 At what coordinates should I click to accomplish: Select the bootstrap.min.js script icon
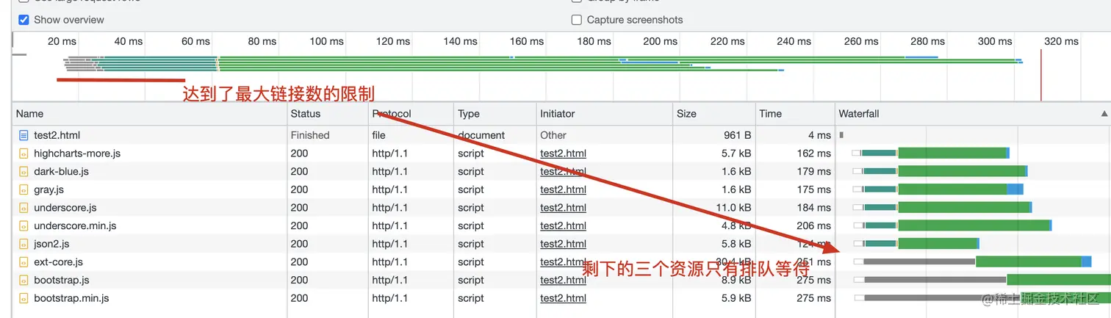coord(24,298)
